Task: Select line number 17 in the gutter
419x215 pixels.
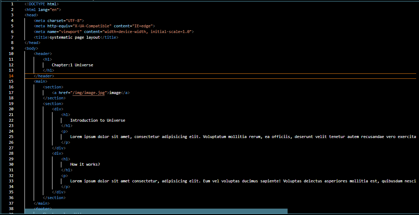Action: point(11,93)
